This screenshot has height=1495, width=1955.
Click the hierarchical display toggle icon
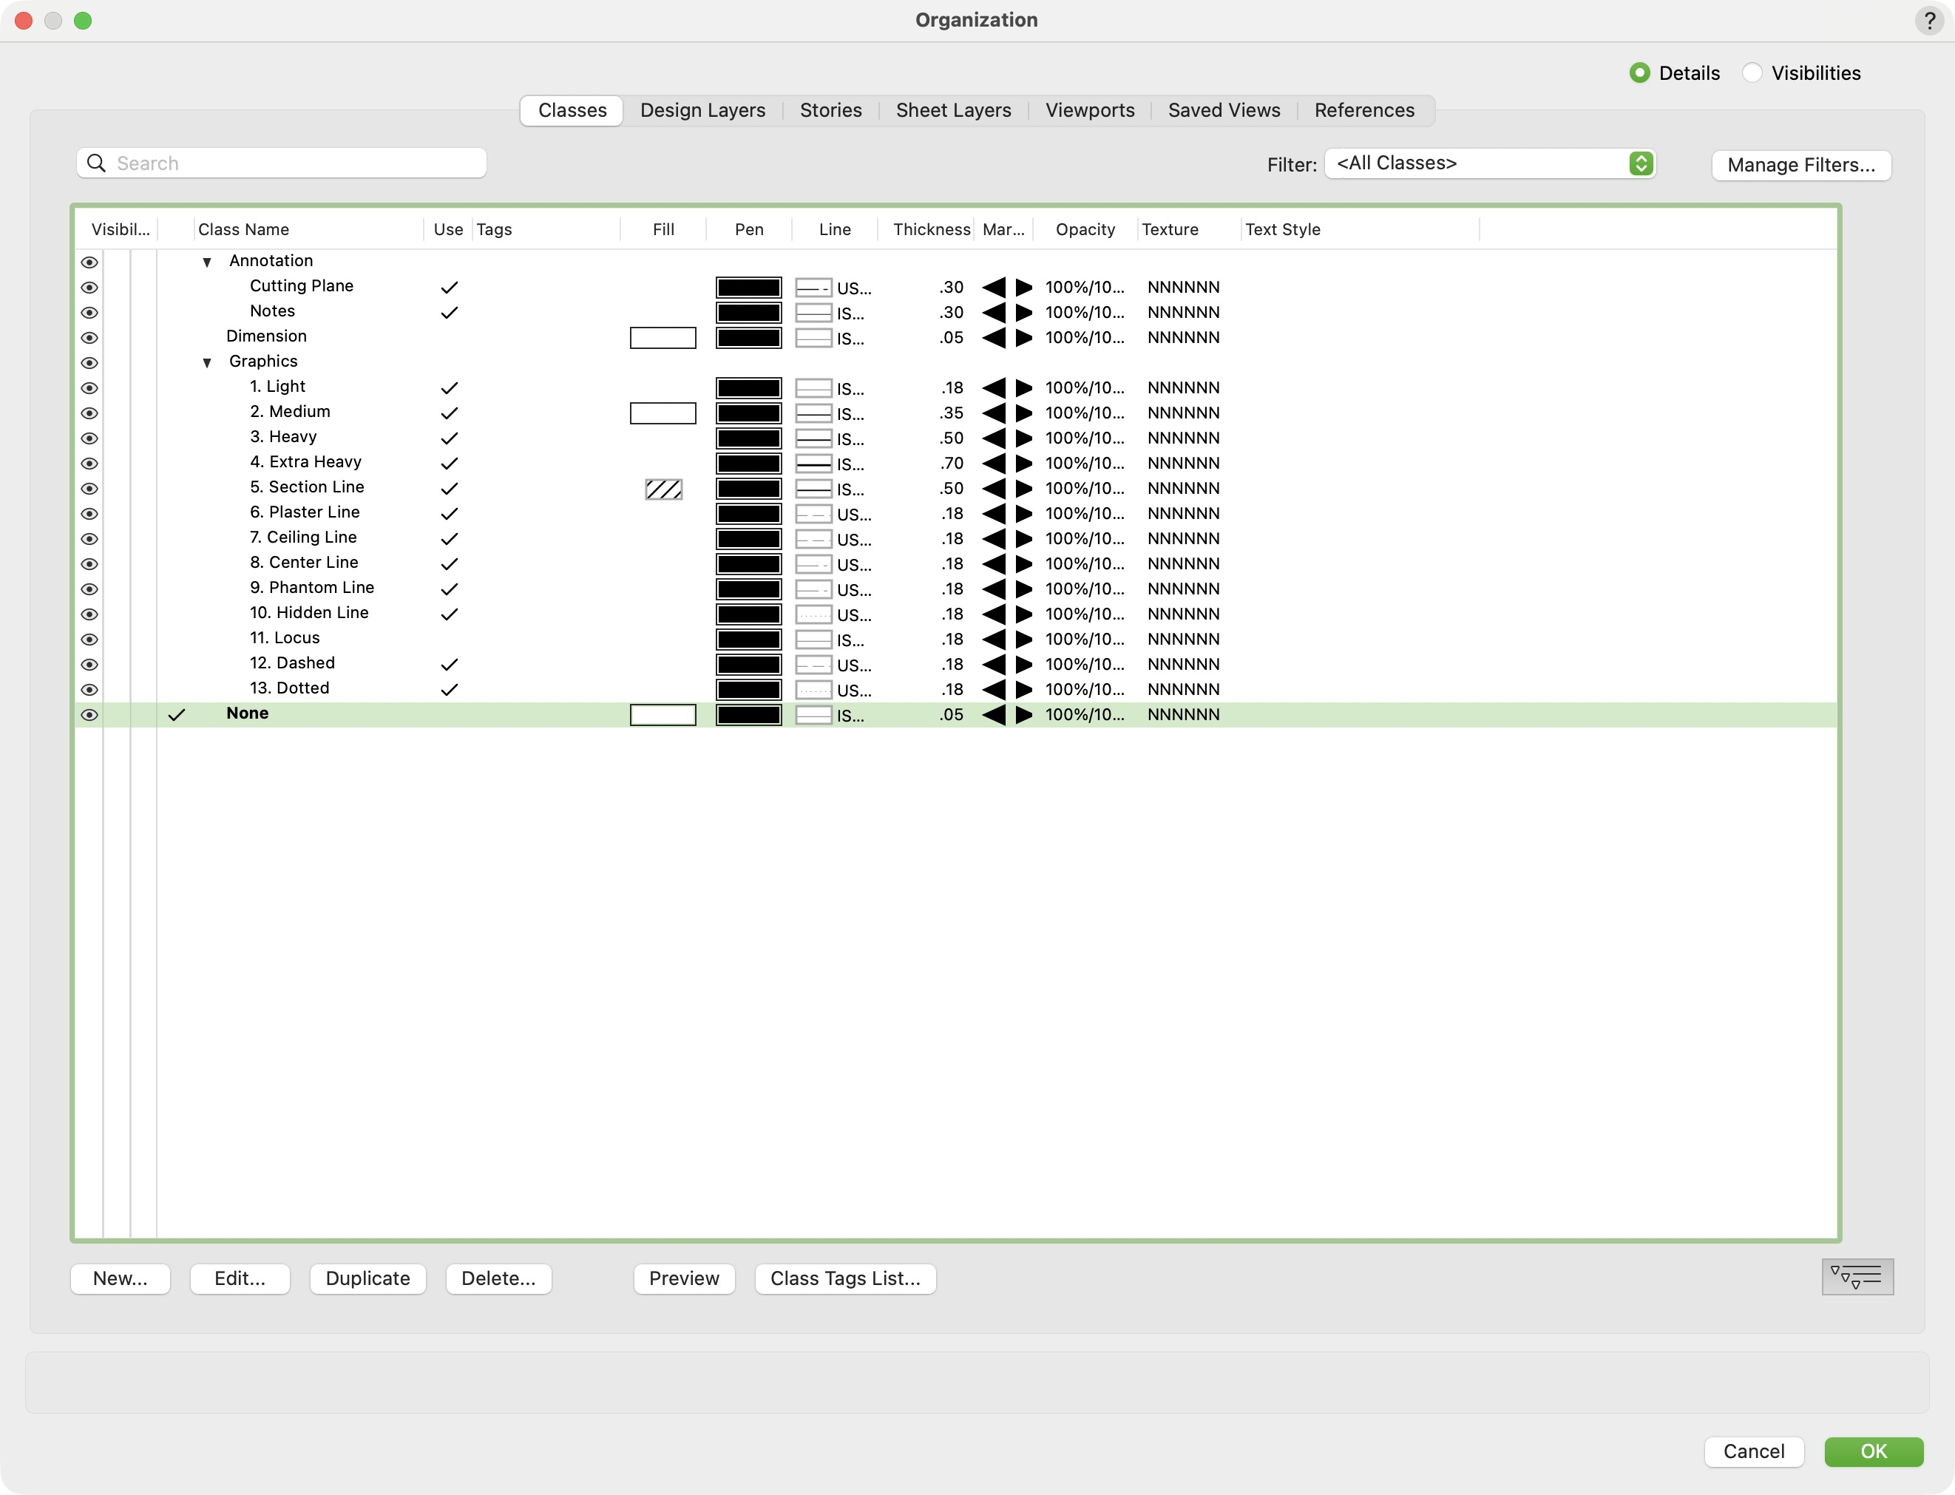coord(1857,1277)
